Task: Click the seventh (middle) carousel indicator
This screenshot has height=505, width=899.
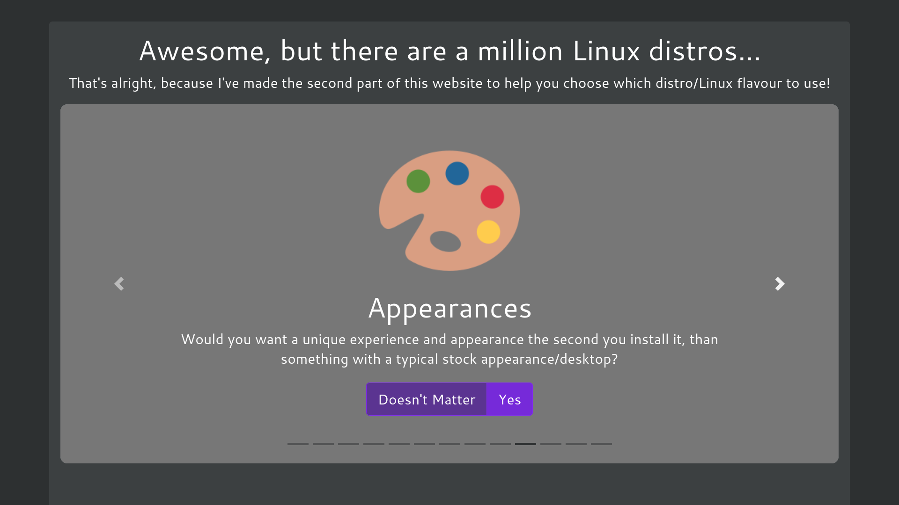Action: pyautogui.click(x=449, y=444)
